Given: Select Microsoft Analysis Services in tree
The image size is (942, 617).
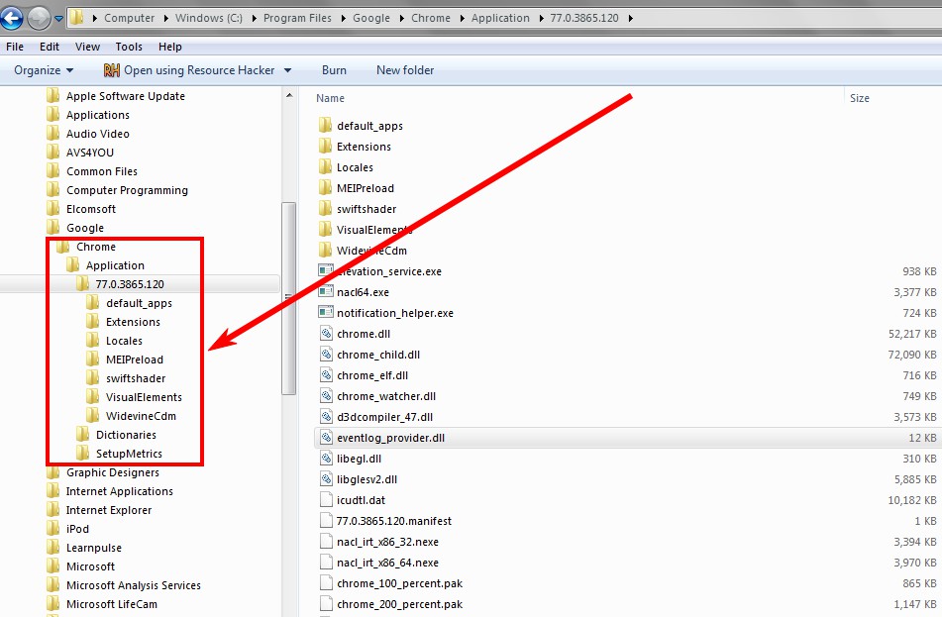Looking at the screenshot, I should click(134, 585).
